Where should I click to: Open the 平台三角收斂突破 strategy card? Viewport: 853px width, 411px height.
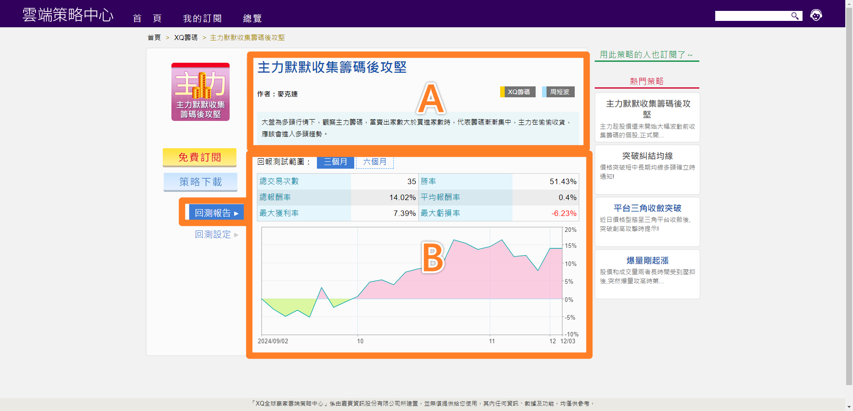(647, 221)
